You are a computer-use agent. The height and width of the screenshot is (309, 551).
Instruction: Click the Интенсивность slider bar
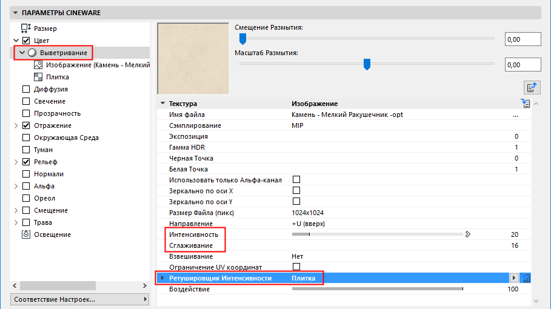pos(378,234)
